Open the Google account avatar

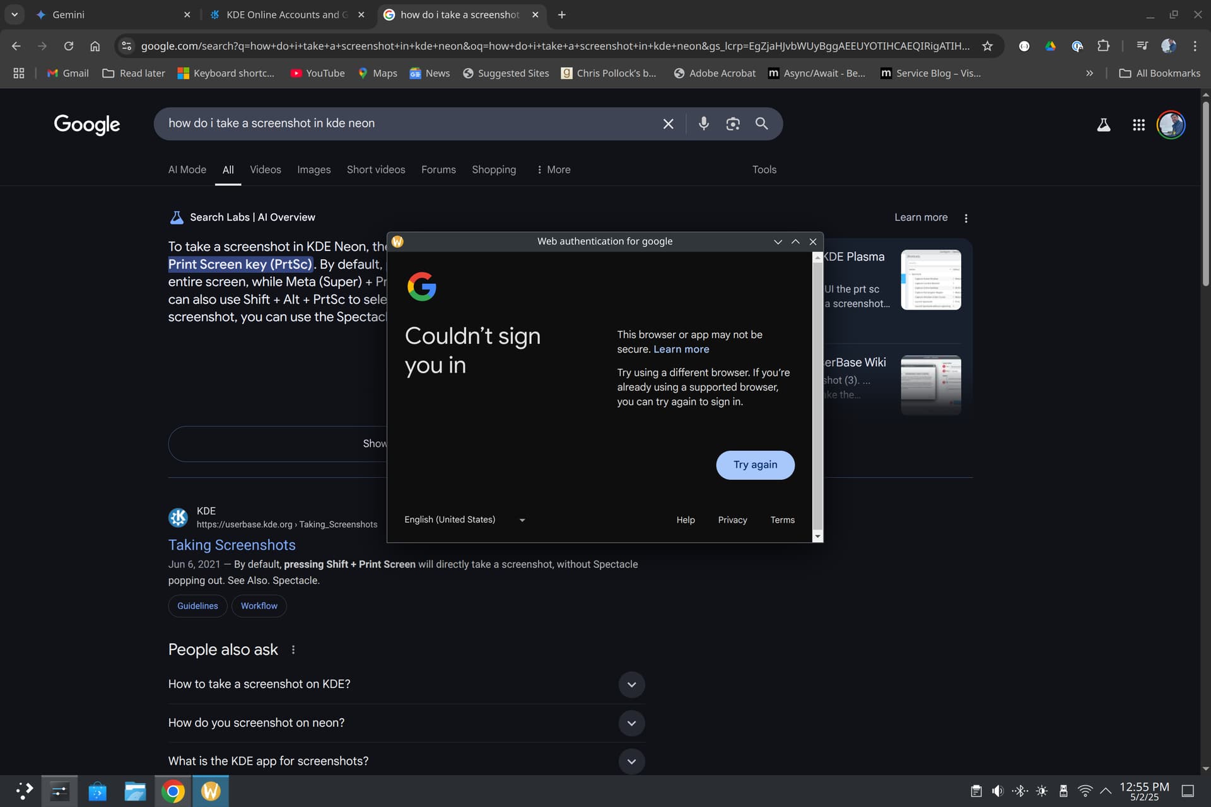click(1171, 125)
